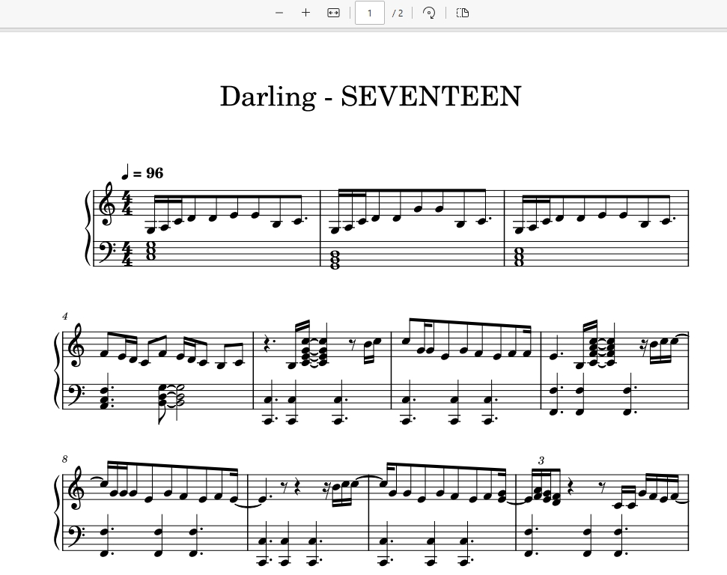Click the treble 4/4 time signature
Viewport: 727px width, 575px height.
[x=127, y=203]
